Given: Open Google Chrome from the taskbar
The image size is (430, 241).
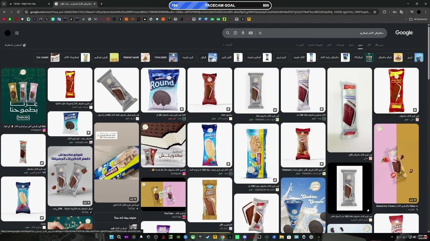Looking at the screenshot, I should pos(222,237).
